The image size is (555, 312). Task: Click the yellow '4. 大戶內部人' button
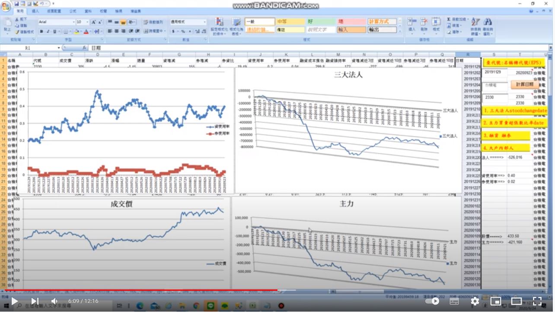(x=506, y=148)
